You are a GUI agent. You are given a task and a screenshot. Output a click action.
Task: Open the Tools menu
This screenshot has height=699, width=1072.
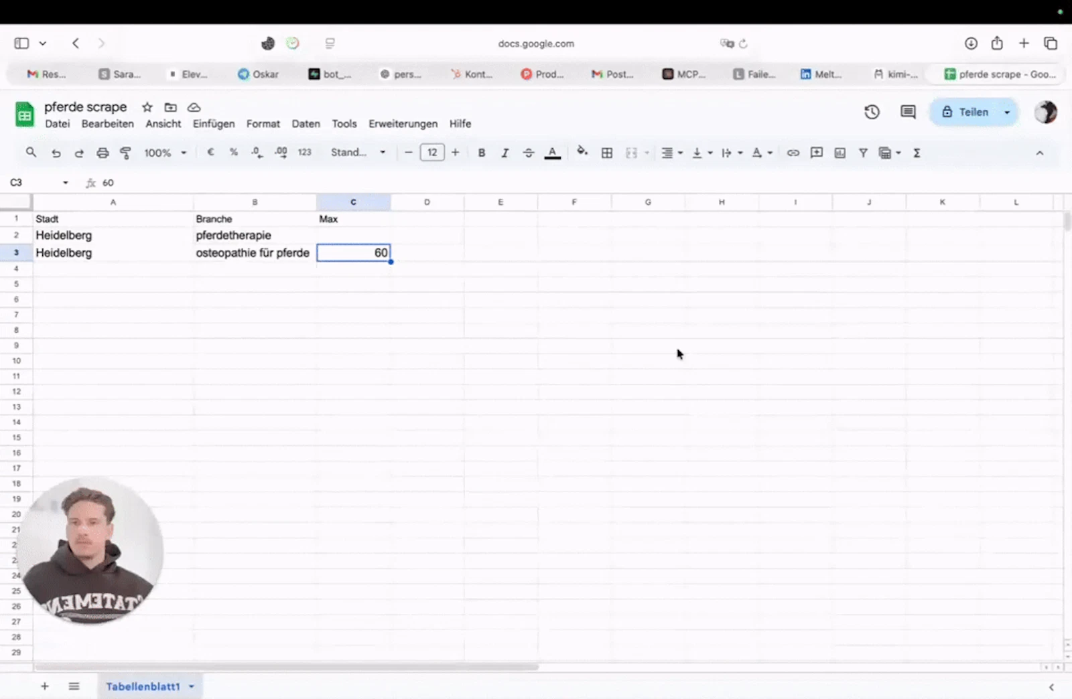344,124
